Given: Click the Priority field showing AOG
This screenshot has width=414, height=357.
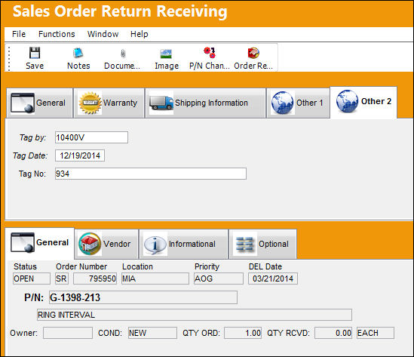Looking at the screenshot, I should pyautogui.click(x=219, y=279).
